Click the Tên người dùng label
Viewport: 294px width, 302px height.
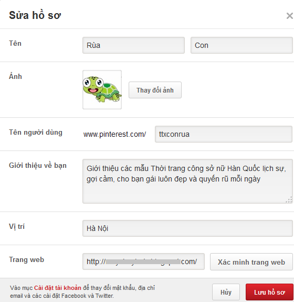(x=36, y=132)
